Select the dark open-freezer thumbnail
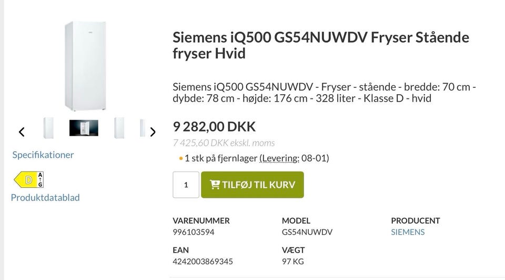This screenshot has width=505, height=280. point(84,128)
